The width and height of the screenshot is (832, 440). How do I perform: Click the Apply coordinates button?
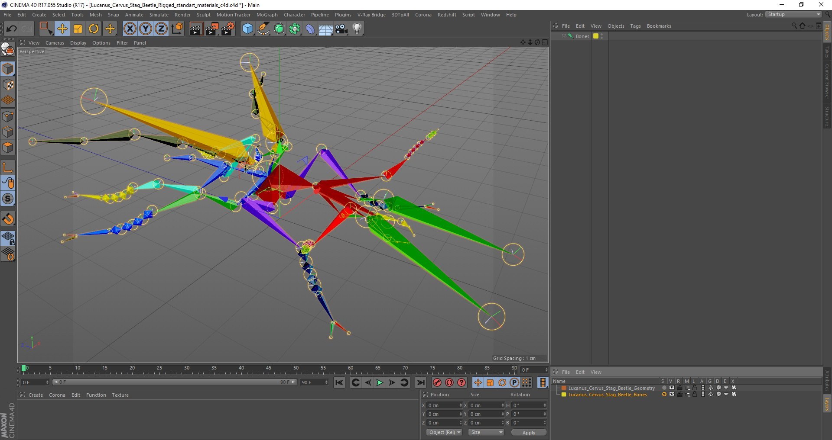coord(529,432)
